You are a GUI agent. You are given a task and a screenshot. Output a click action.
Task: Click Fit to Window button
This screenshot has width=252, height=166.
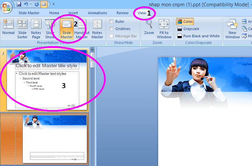(x=164, y=29)
